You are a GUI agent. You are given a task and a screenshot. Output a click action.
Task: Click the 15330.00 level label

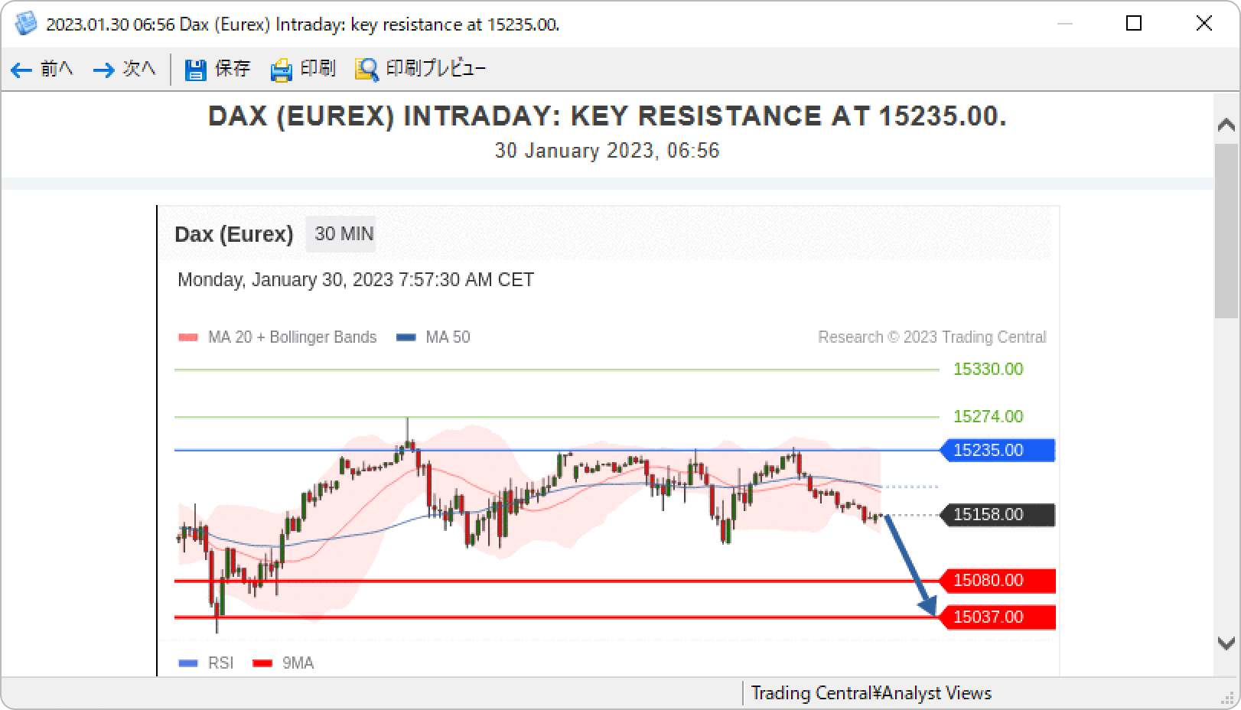[988, 370]
